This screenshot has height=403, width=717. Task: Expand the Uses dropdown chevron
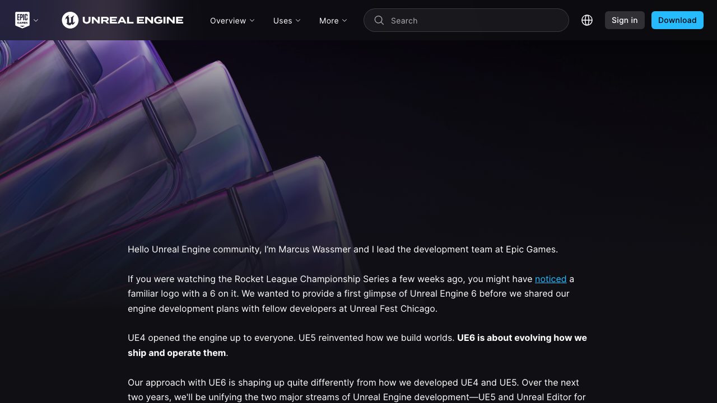[298, 20]
